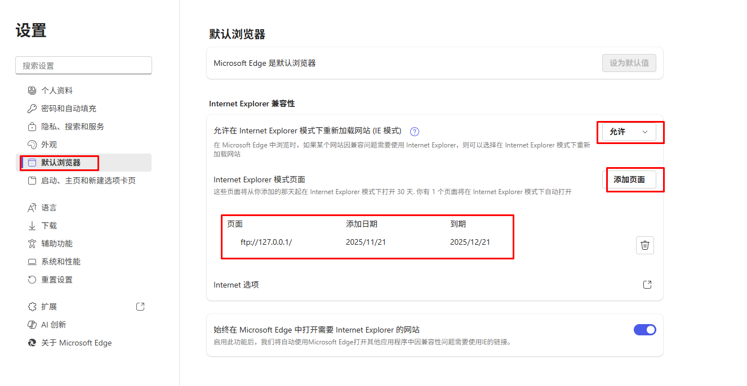
Task: Click the 到期 column header
Action: (458, 224)
